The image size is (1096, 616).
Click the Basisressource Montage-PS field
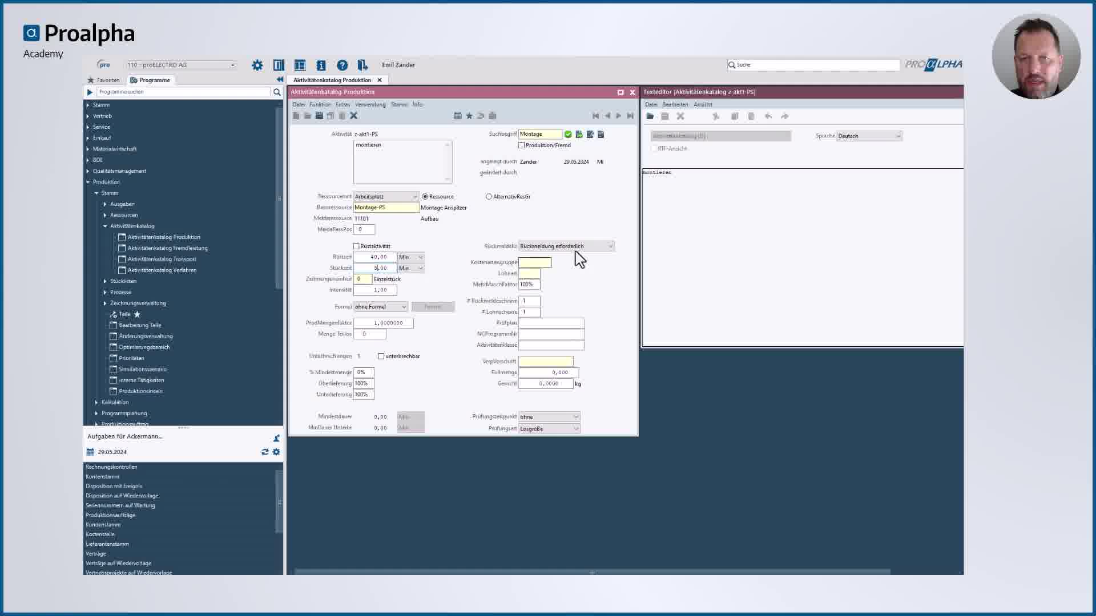click(x=386, y=208)
